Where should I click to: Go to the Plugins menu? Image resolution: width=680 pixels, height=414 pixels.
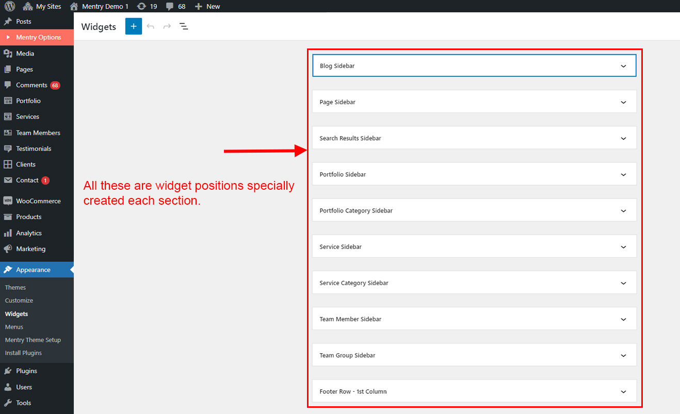(x=26, y=371)
